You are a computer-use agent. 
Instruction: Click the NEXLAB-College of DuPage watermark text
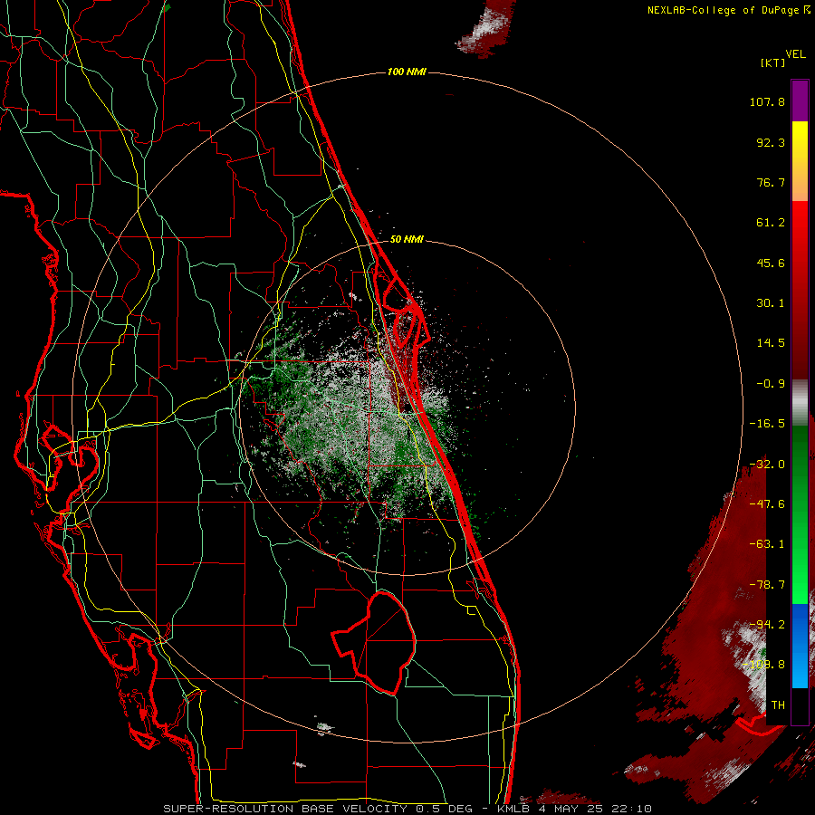[x=728, y=10]
